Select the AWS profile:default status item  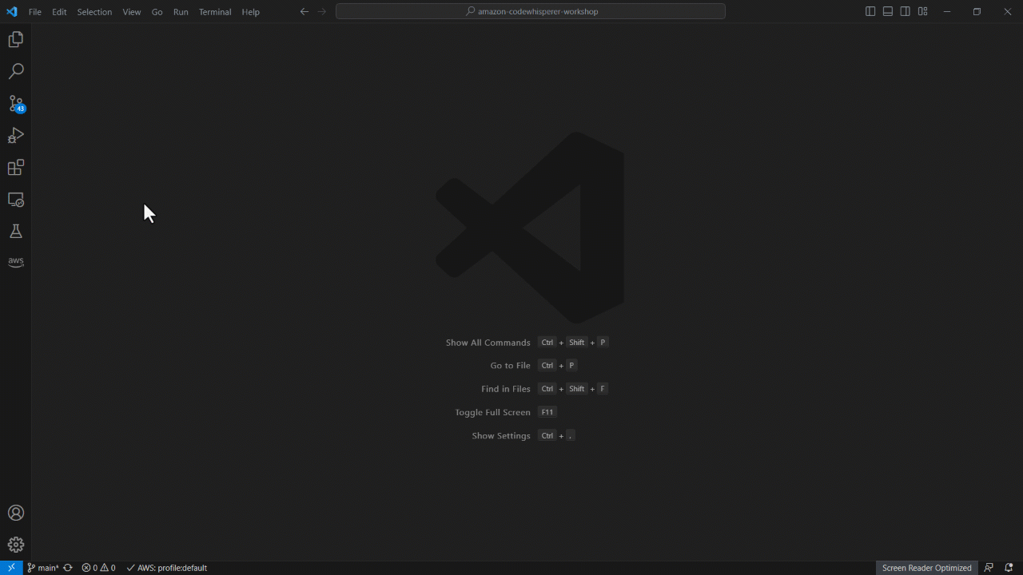pyautogui.click(x=166, y=568)
